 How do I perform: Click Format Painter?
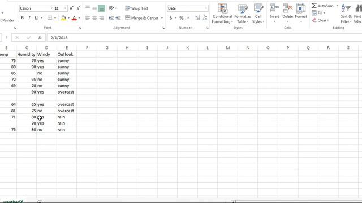pos(7,20)
